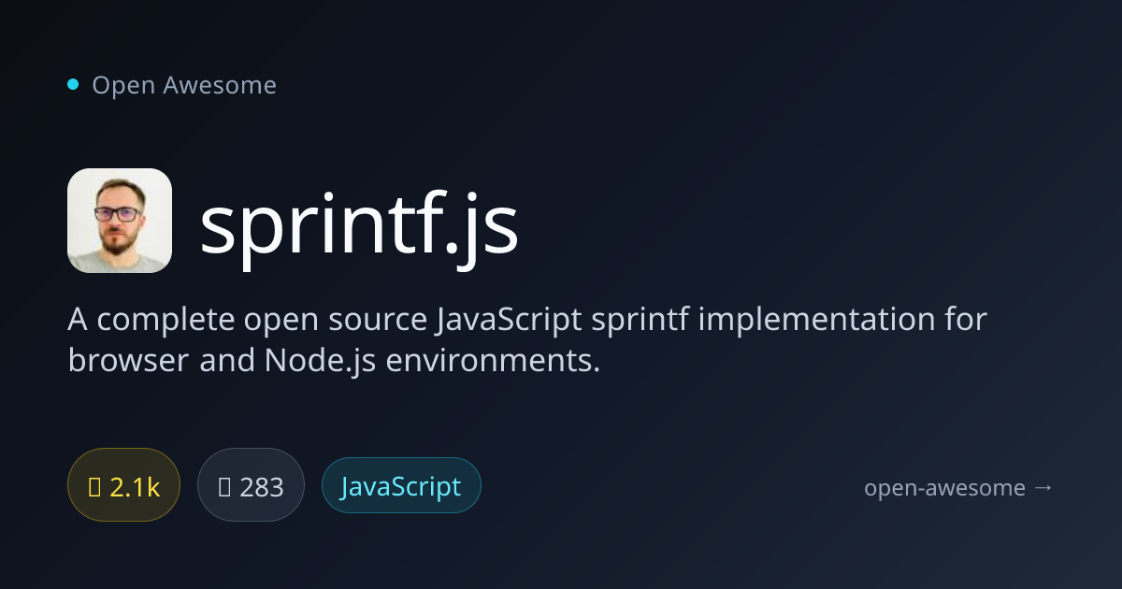Open the 283 forks badge
1122x589 pixels.
(251, 486)
